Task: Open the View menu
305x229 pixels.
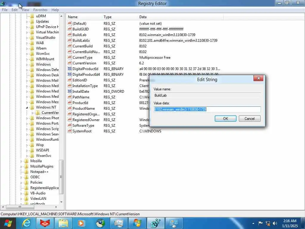Action: pyautogui.click(x=26, y=10)
